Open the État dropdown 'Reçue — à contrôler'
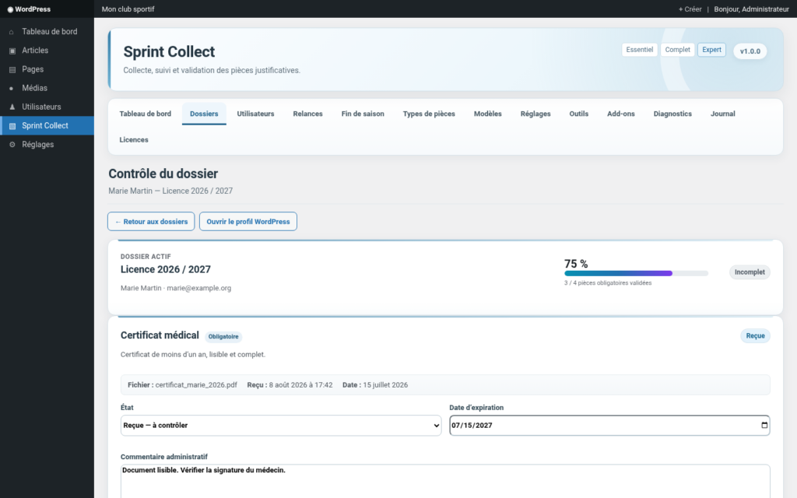Viewport: 797px width, 498px height. (x=281, y=426)
